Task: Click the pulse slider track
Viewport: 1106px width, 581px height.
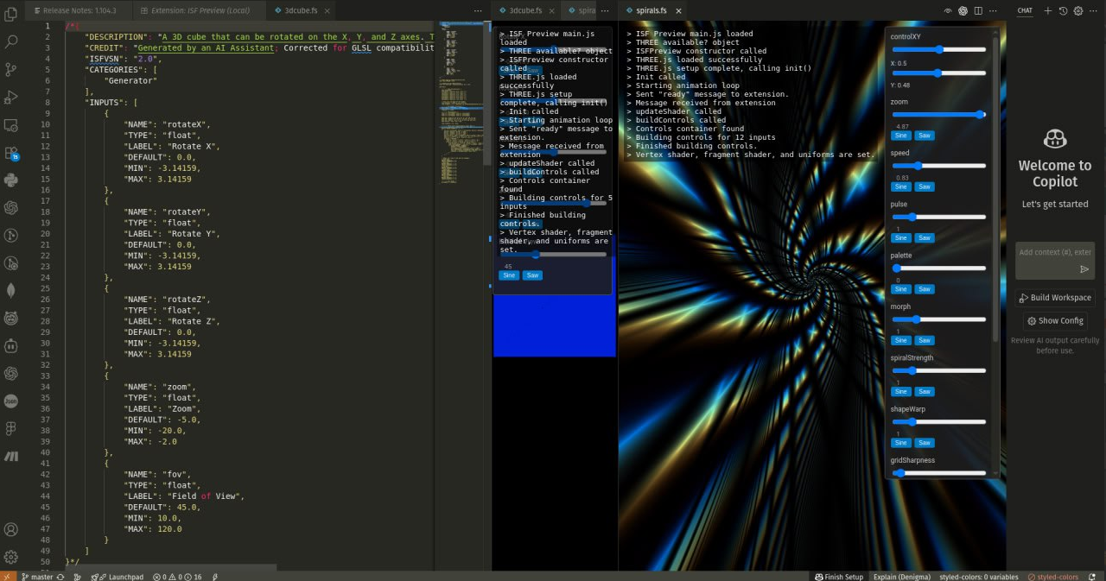Action: pyautogui.click(x=938, y=217)
